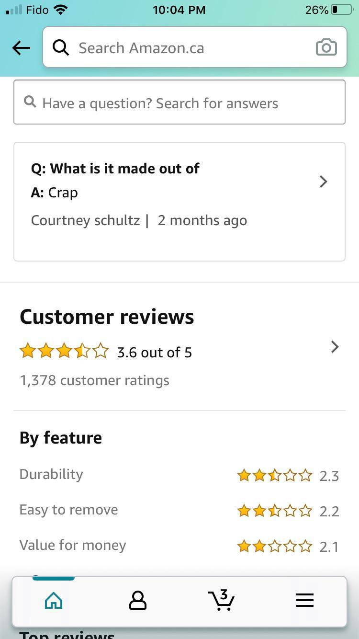
Task: Tap the overall star rating graphic
Action: pos(64,352)
